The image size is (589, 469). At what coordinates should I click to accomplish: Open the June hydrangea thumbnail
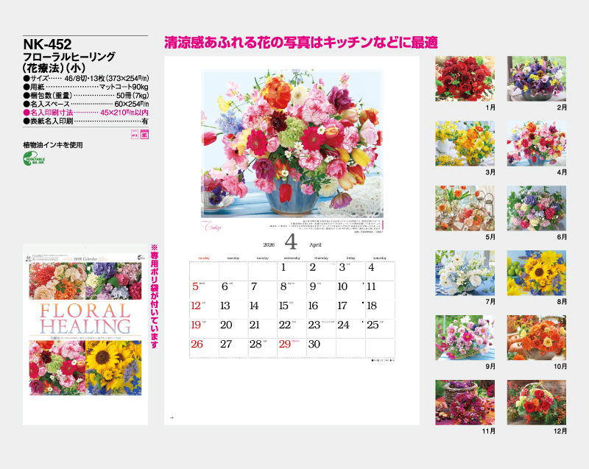537,208
